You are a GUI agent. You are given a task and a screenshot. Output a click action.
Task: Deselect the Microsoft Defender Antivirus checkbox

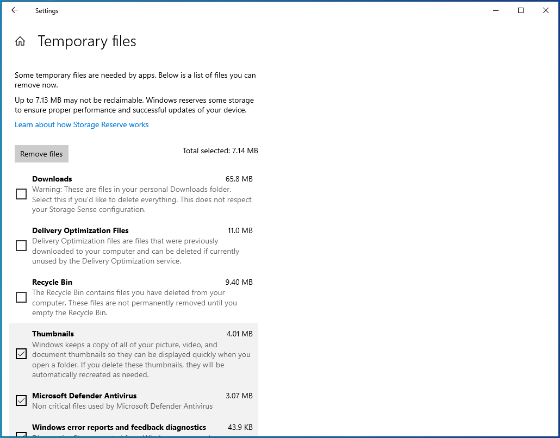tap(21, 401)
